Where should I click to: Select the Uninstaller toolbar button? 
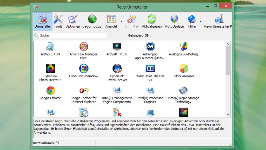coord(43,21)
